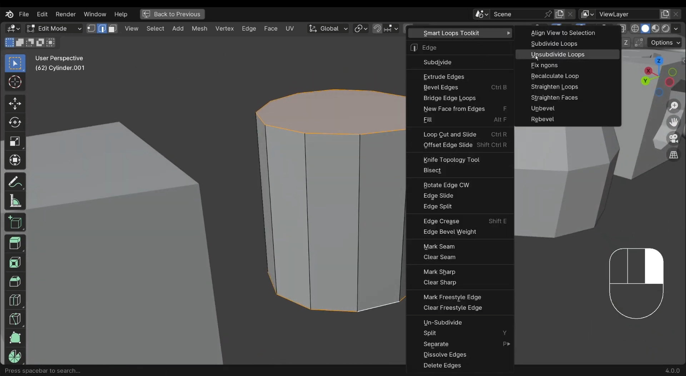Open the Render menu
This screenshot has width=686, height=376.
pyautogui.click(x=65, y=14)
